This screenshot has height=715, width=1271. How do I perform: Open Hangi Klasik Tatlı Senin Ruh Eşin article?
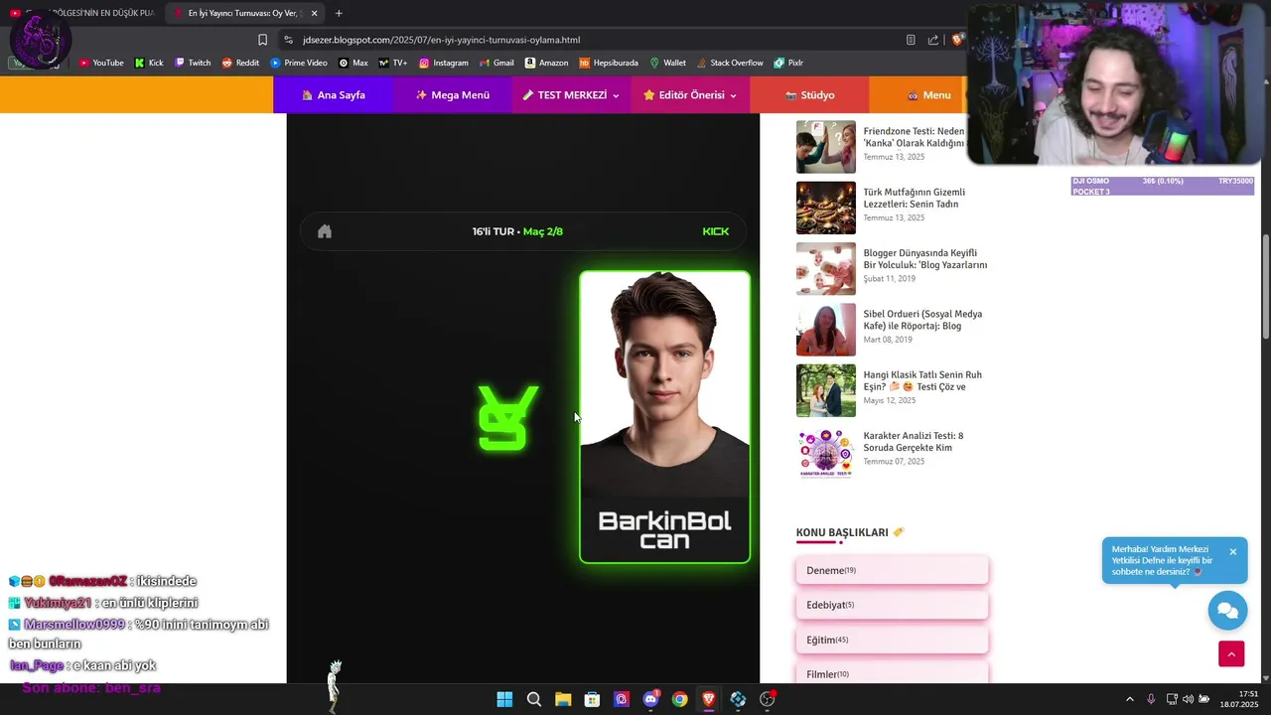[922, 380]
